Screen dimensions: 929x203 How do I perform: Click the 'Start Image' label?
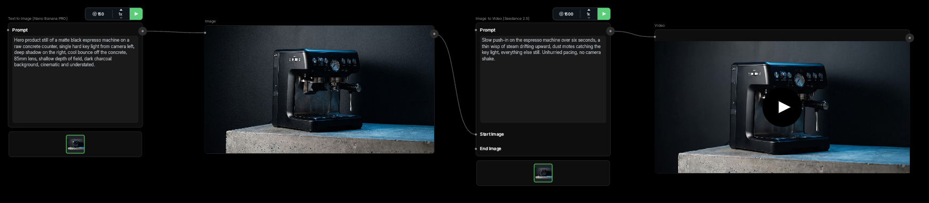click(x=492, y=134)
